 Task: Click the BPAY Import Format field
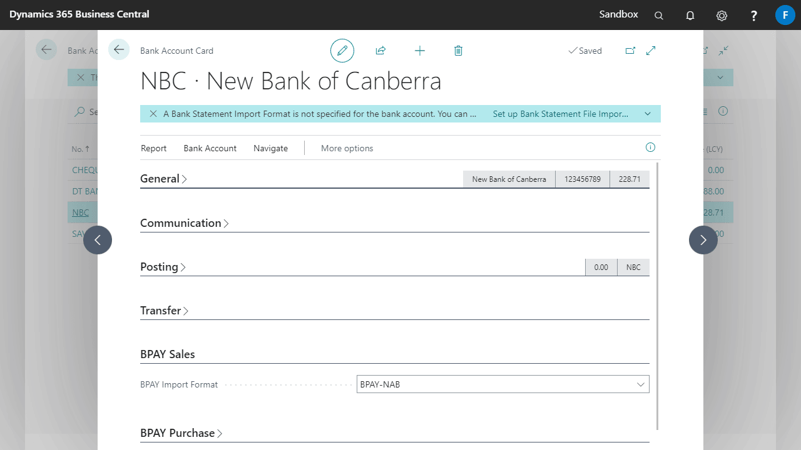coord(503,384)
